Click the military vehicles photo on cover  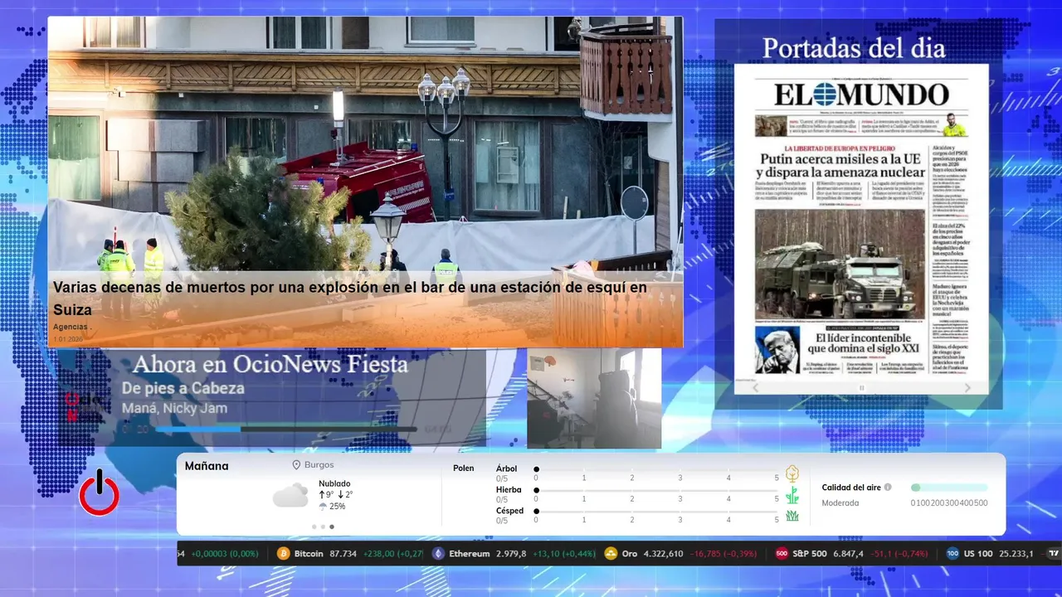point(840,265)
